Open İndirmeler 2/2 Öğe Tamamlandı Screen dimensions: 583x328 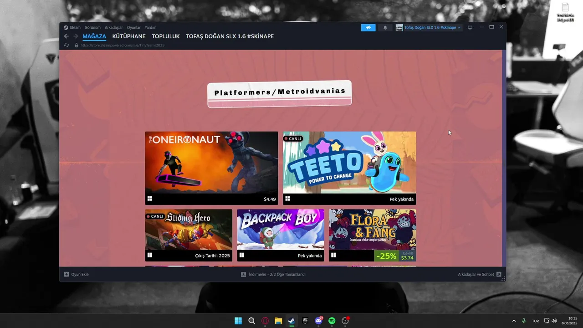tap(273, 274)
